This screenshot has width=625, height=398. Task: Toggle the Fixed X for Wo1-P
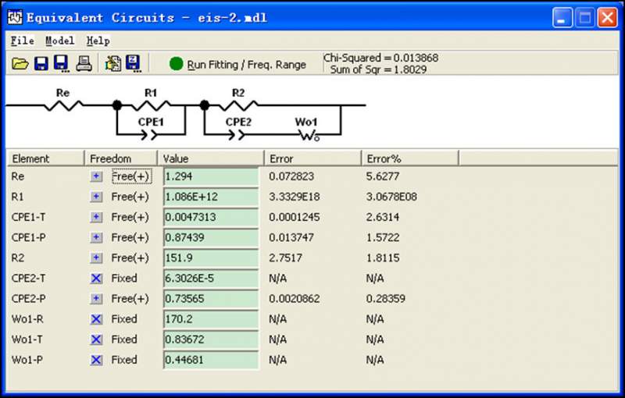tap(96, 360)
